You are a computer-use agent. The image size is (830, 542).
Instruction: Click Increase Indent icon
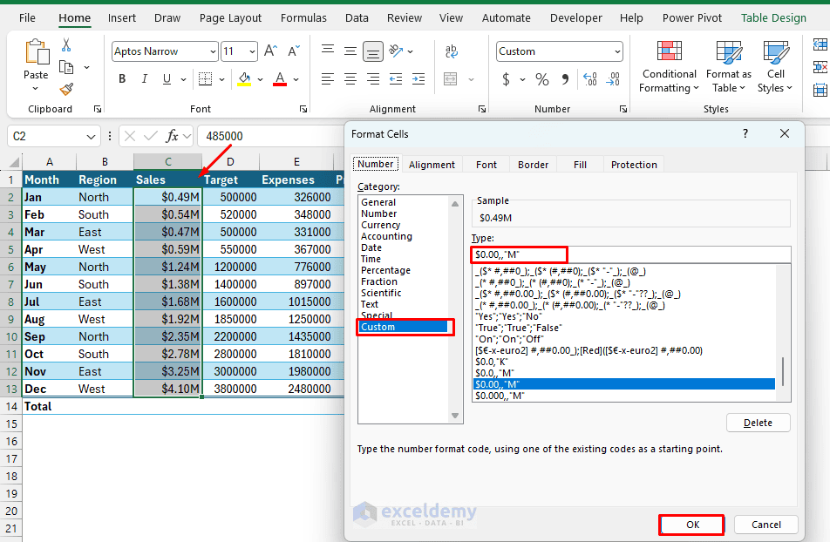click(418, 79)
